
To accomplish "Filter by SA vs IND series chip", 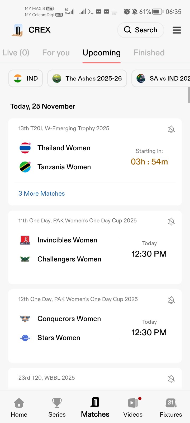I will click(x=161, y=79).
